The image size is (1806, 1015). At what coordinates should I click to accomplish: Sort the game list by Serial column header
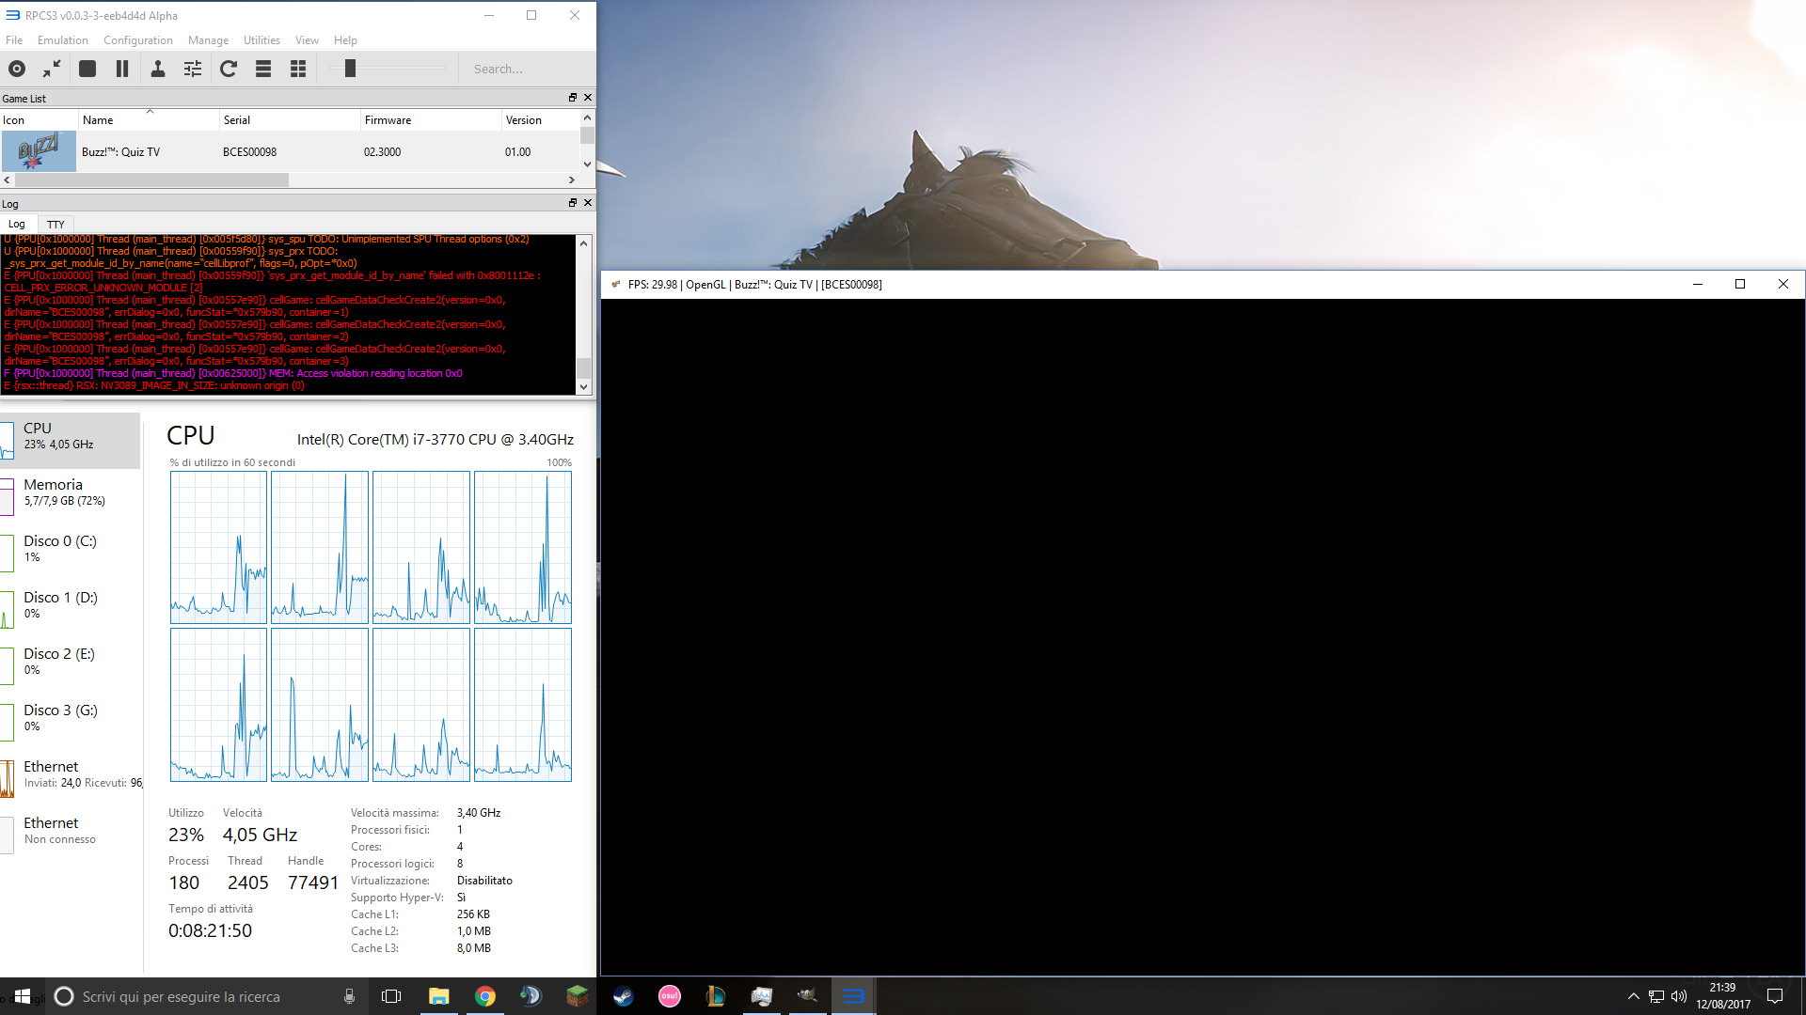tap(237, 120)
